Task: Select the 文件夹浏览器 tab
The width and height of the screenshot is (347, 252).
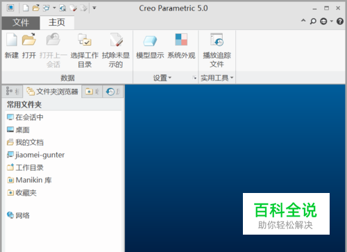Action: pyautogui.click(x=52, y=92)
